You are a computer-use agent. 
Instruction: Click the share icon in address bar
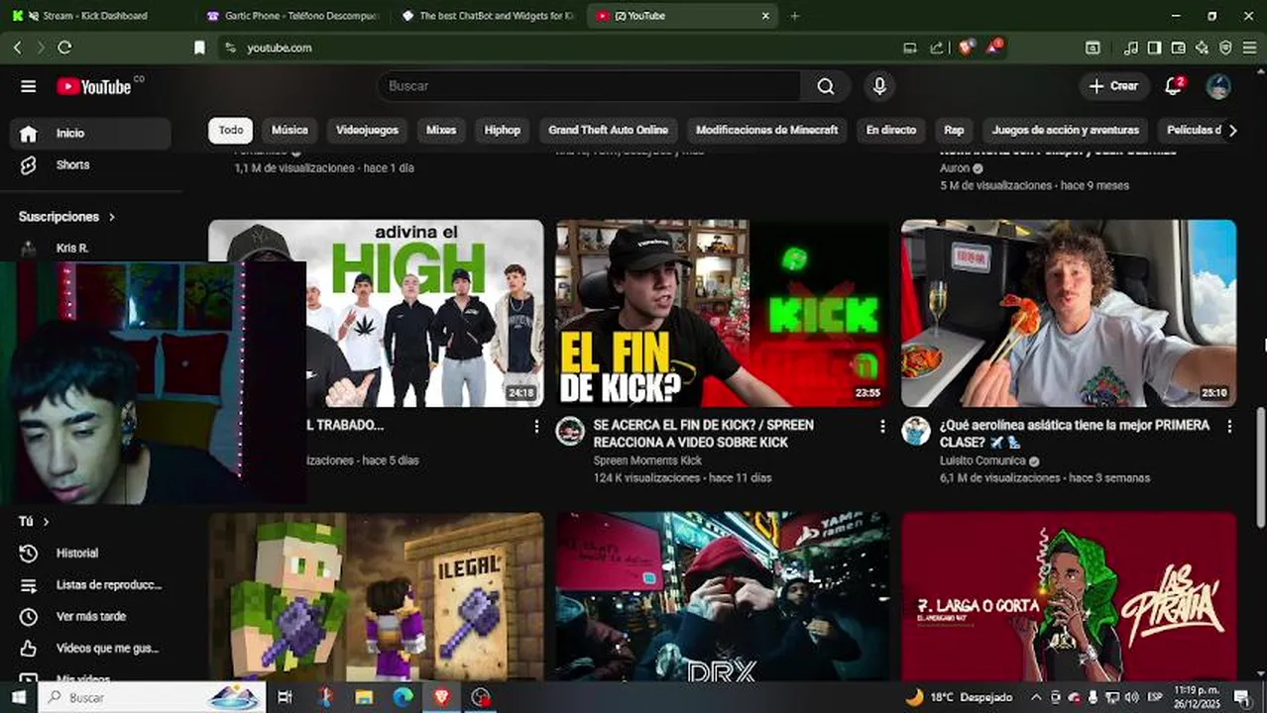(x=936, y=48)
